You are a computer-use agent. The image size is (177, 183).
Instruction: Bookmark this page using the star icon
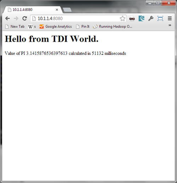click(x=122, y=18)
